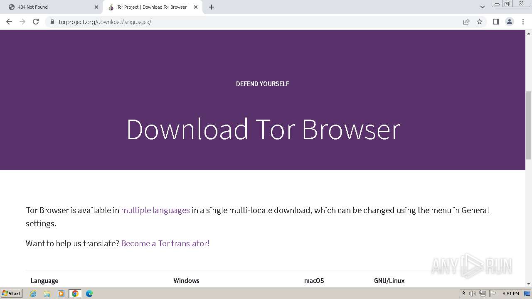532x299 pixels.
Task: Open the volume speaker tray icon
Action: click(x=473, y=294)
